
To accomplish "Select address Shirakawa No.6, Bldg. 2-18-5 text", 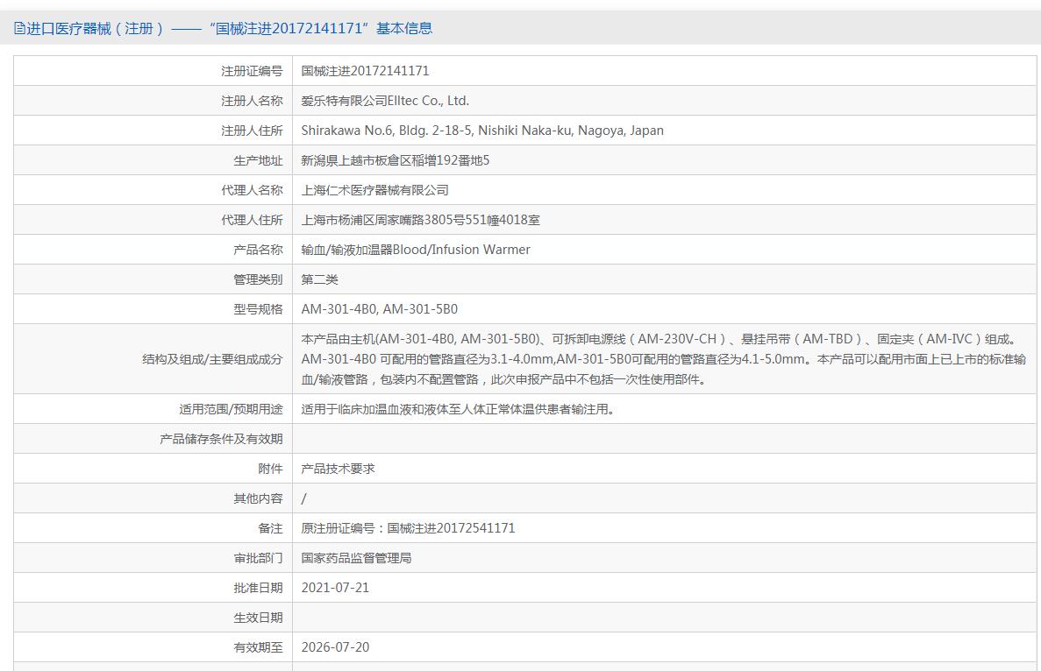I will tap(482, 131).
